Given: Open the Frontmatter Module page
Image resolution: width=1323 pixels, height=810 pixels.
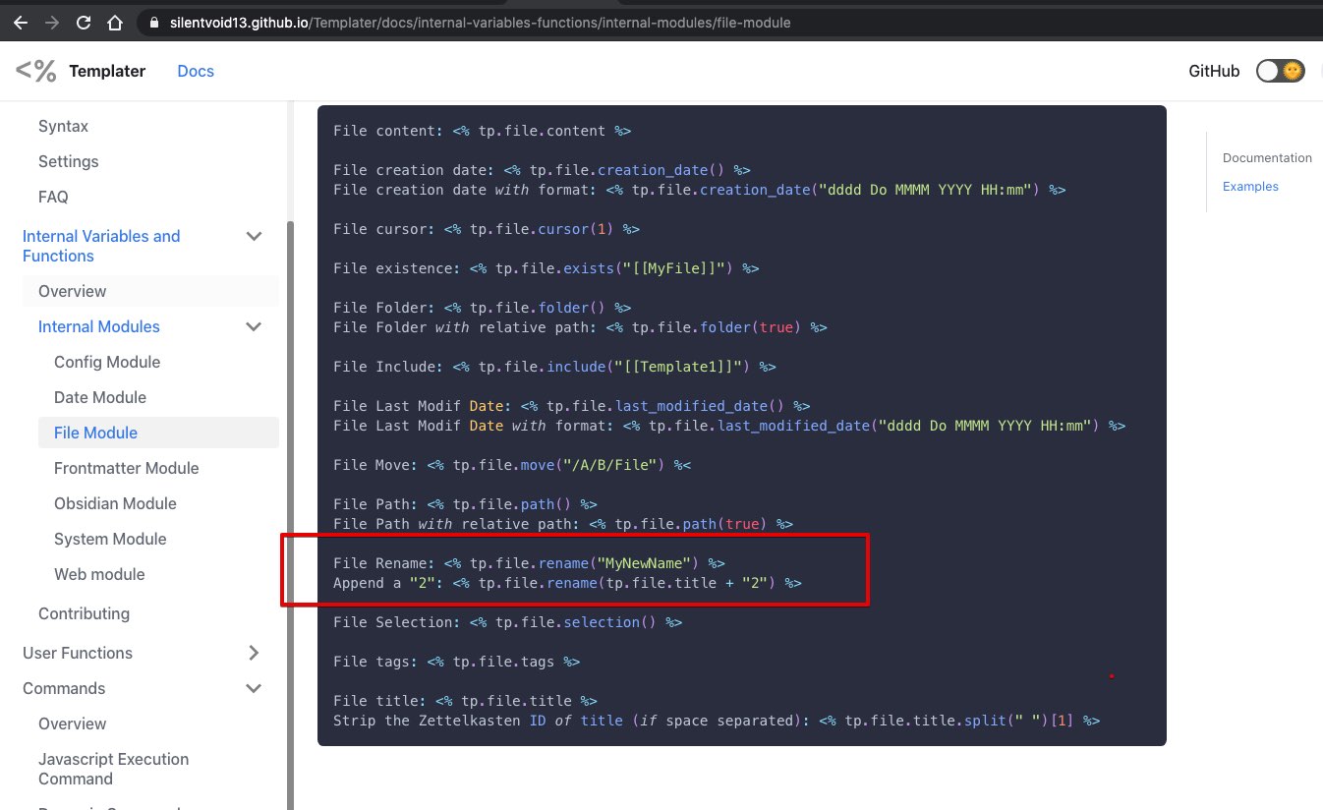Looking at the screenshot, I should tap(126, 468).
